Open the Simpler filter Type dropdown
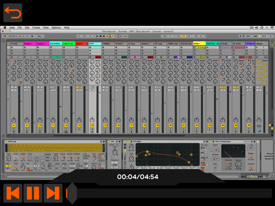 (x=8, y=170)
